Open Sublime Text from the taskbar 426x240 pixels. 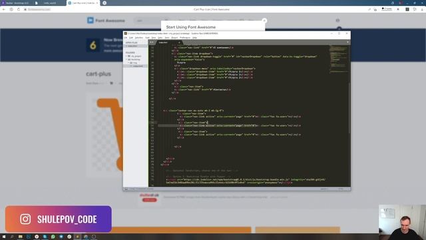click(x=77, y=237)
